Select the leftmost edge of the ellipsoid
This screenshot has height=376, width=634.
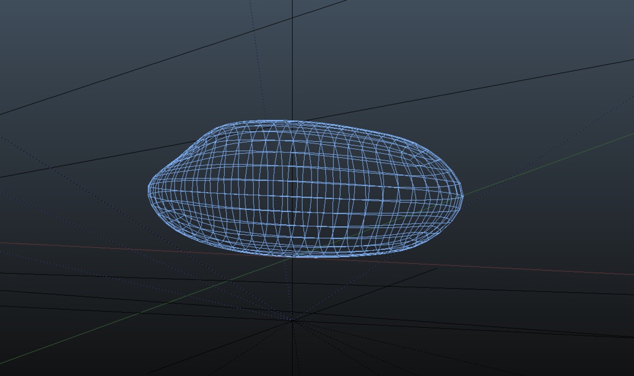[x=149, y=189]
